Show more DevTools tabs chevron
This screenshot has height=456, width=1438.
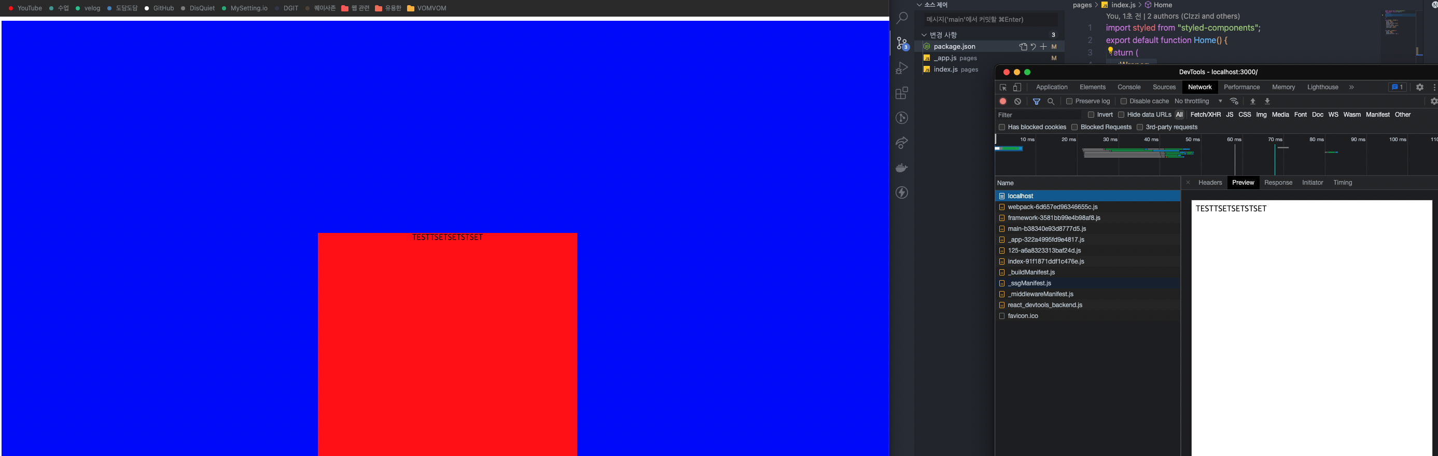1351,88
